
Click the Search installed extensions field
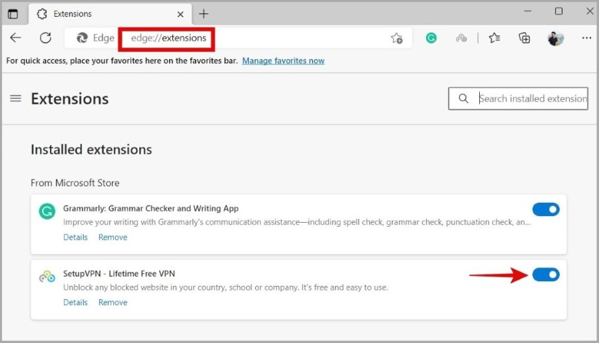click(x=518, y=98)
